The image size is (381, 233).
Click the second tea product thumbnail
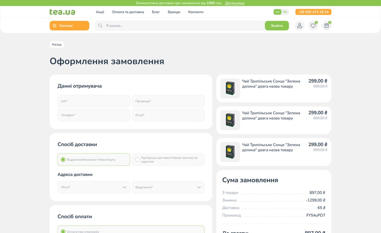pyautogui.click(x=230, y=120)
